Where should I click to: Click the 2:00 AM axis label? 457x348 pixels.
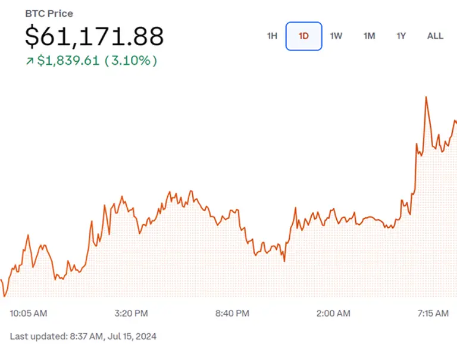click(x=333, y=313)
